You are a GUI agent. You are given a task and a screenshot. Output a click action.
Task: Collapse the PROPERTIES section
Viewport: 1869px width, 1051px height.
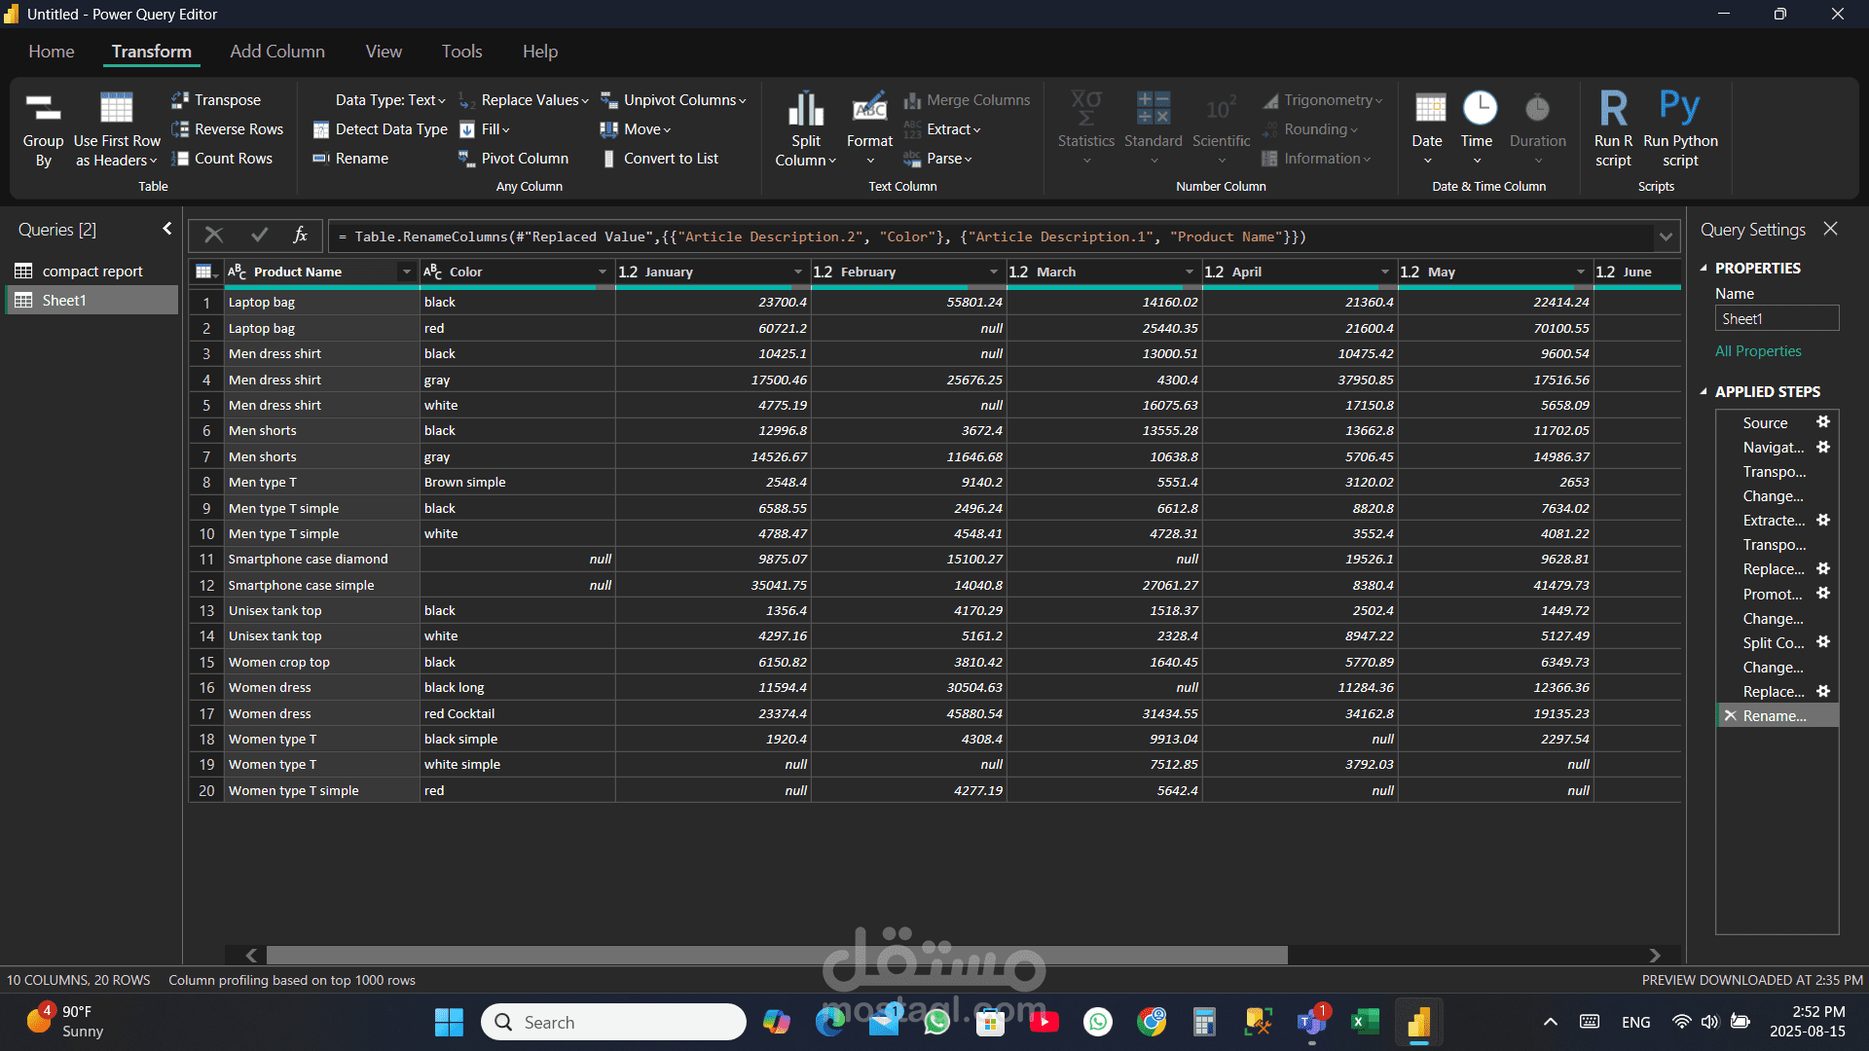pos(1704,268)
